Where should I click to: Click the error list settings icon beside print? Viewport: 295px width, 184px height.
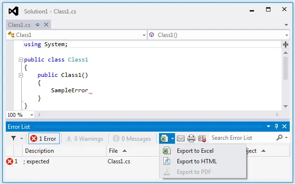click(x=202, y=139)
